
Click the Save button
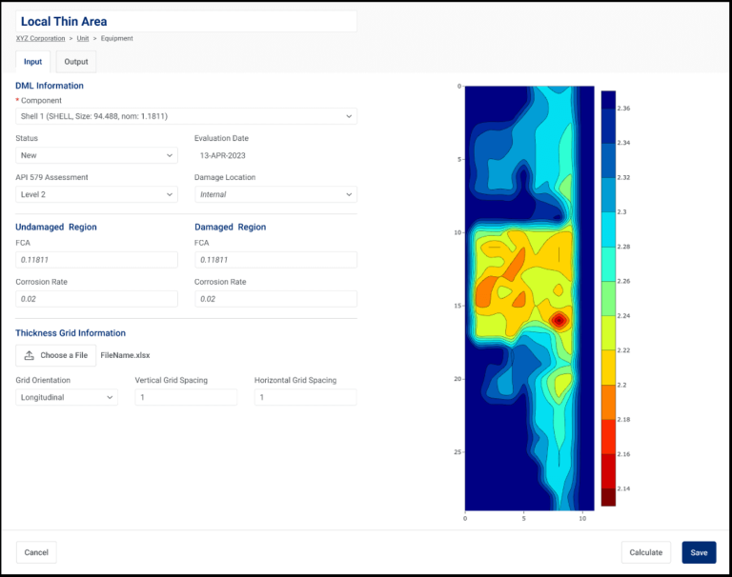coord(699,552)
